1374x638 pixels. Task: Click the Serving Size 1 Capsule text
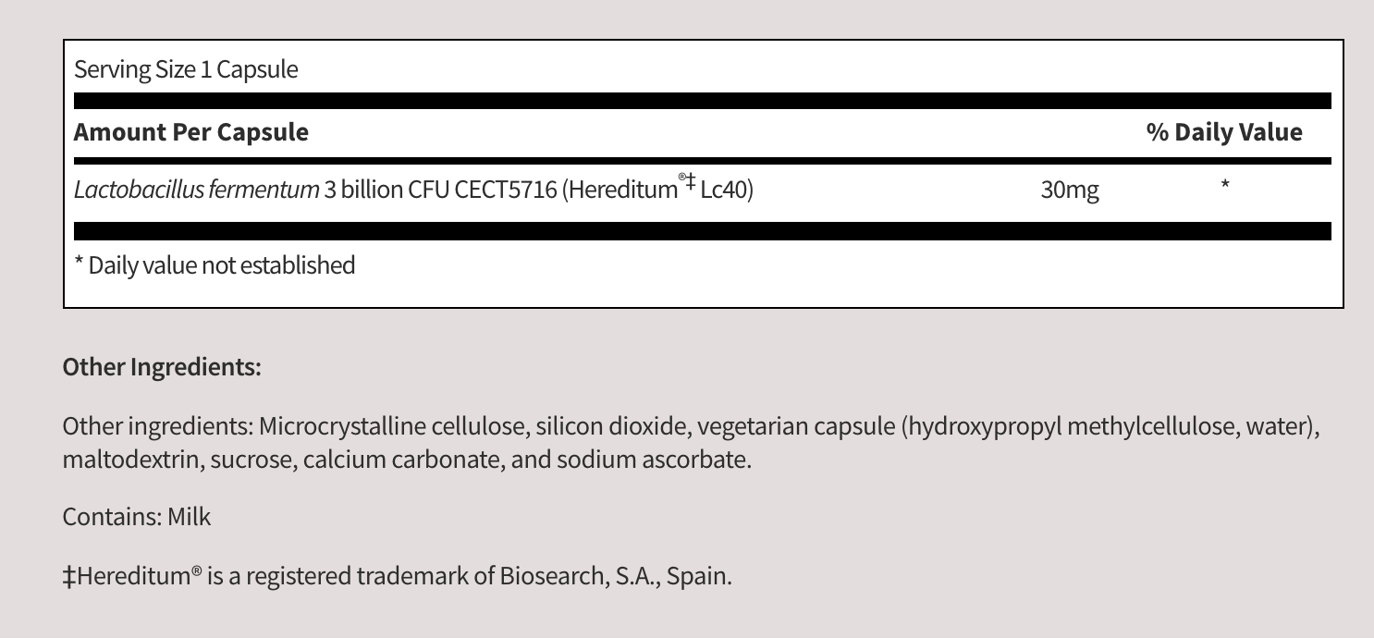click(x=186, y=69)
